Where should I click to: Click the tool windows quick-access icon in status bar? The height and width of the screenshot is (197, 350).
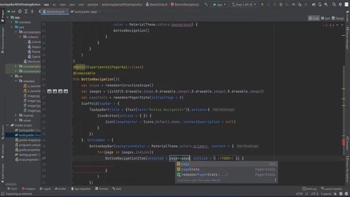pyautogui.click(x=2, y=194)
